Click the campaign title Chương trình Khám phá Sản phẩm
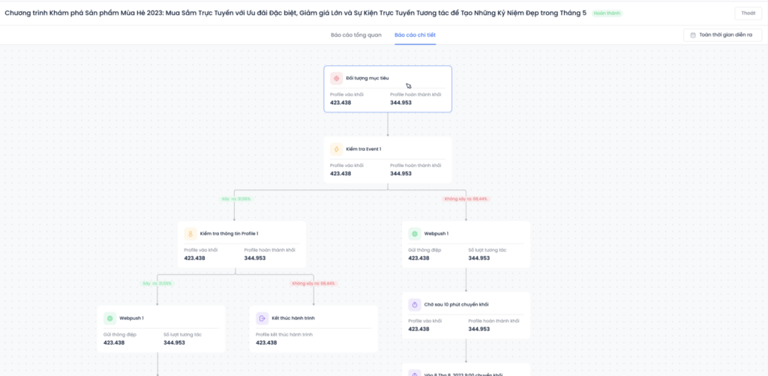This screenshot has width=768, height=376. (x=295, y=13)
